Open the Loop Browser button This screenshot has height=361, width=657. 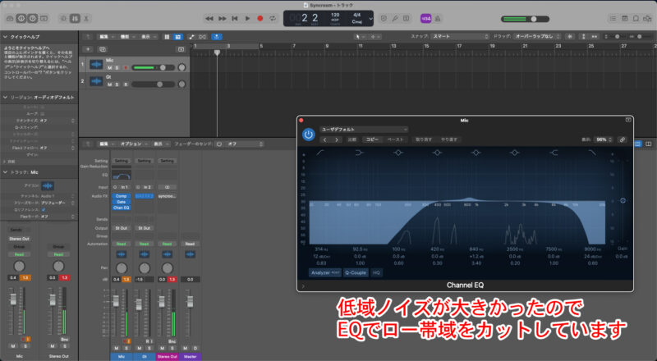pos(636,18)
